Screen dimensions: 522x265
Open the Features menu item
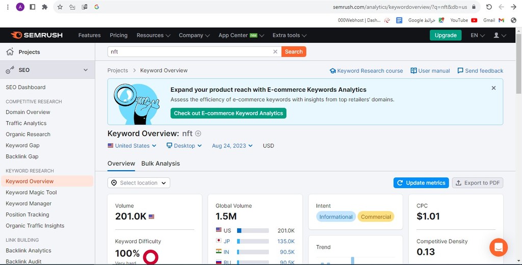click(x=89, y=35)
